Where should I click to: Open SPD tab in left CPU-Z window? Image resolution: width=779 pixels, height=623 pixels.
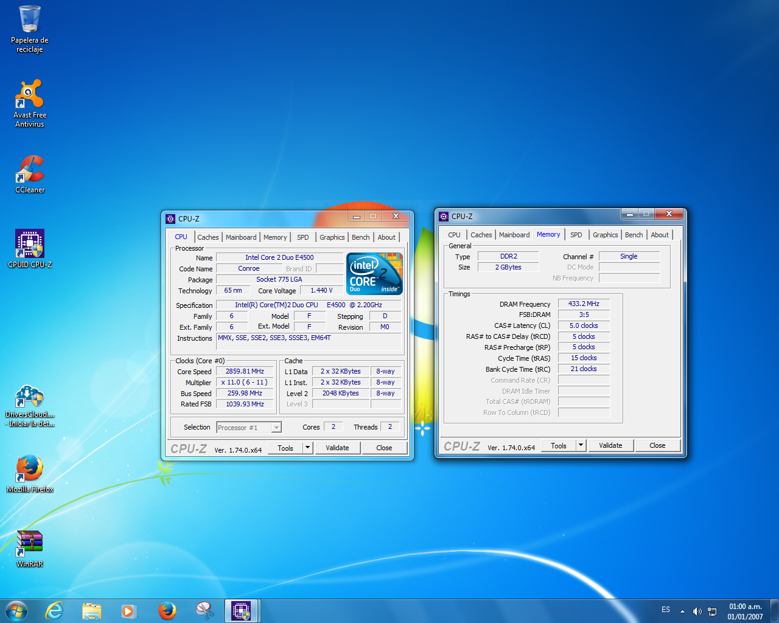(x=303, y=237)
